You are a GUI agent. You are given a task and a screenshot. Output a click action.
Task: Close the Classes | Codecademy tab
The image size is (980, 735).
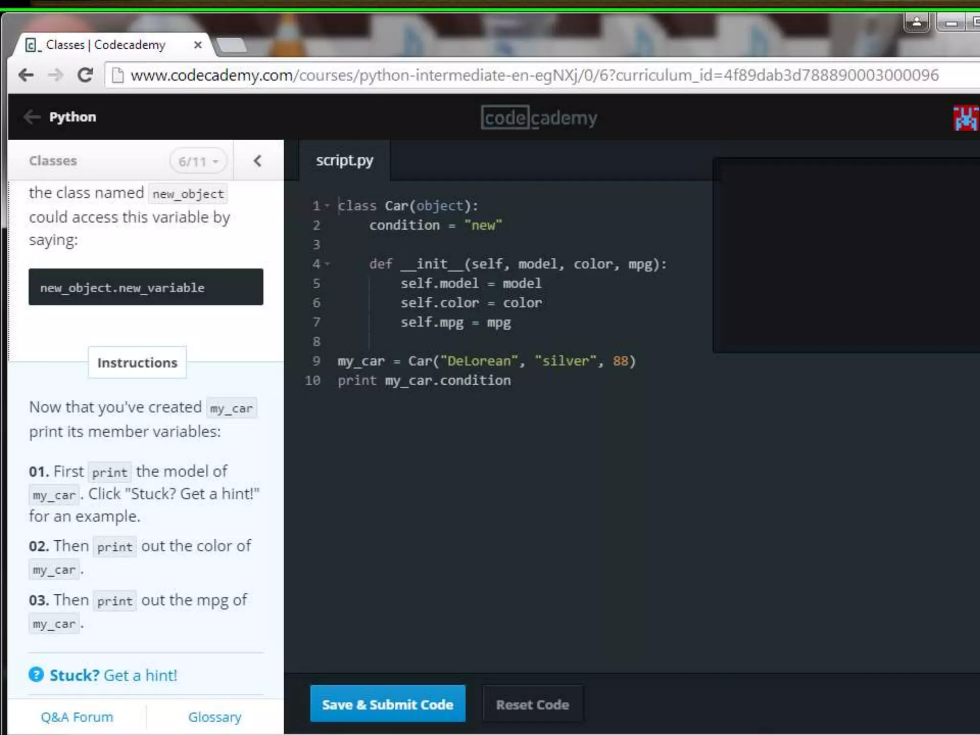click(x=198, y=45)
